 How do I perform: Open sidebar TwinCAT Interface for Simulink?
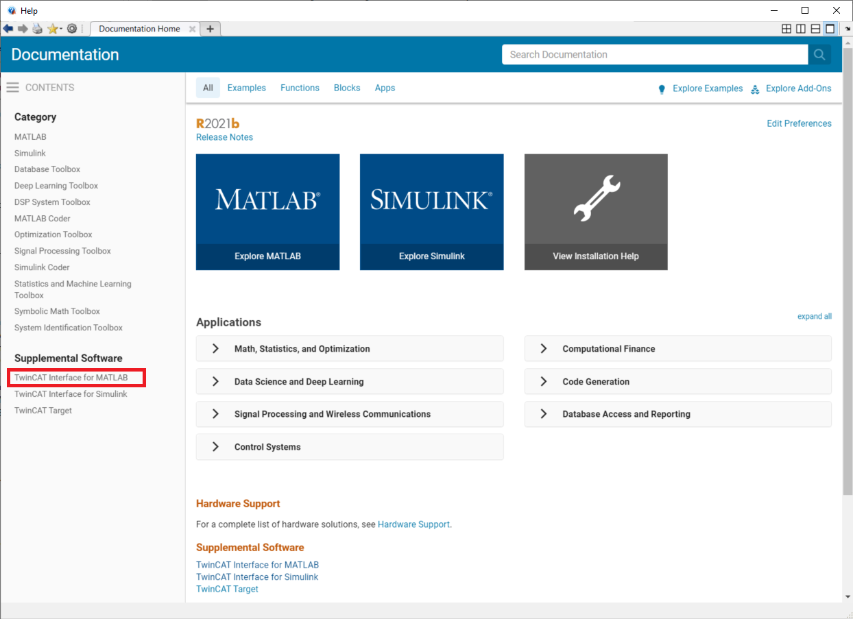point(71,394)
